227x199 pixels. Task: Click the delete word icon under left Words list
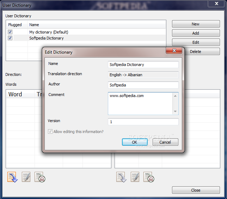[x=40, y=177]
